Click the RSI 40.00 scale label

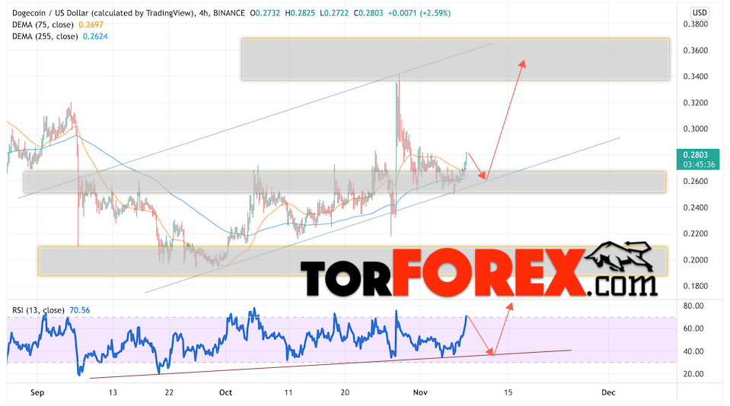[x=693, y=351]
